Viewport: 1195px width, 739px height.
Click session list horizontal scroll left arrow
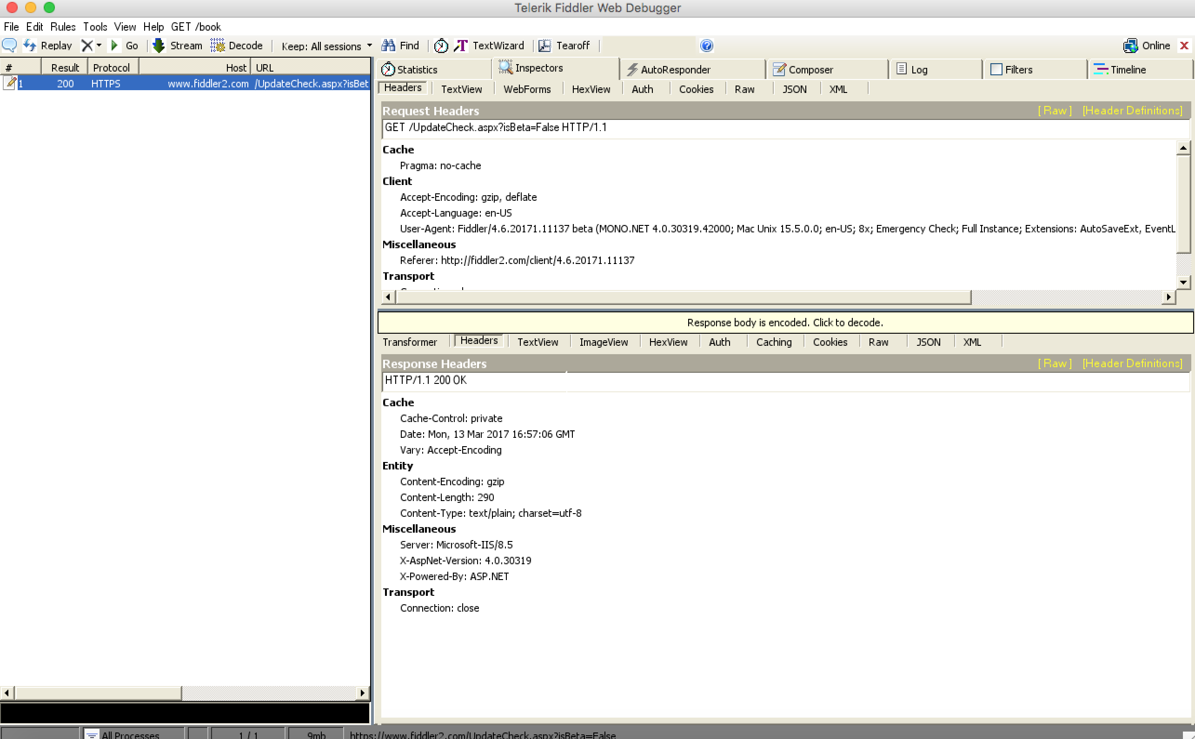pyautogui.click(x=7, y=693)
